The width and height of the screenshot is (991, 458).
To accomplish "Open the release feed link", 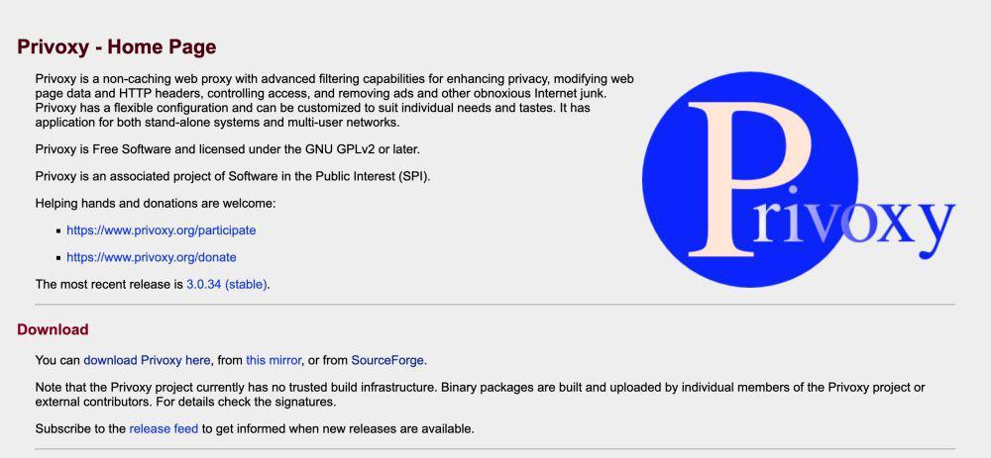I will (x=164, y=429).
